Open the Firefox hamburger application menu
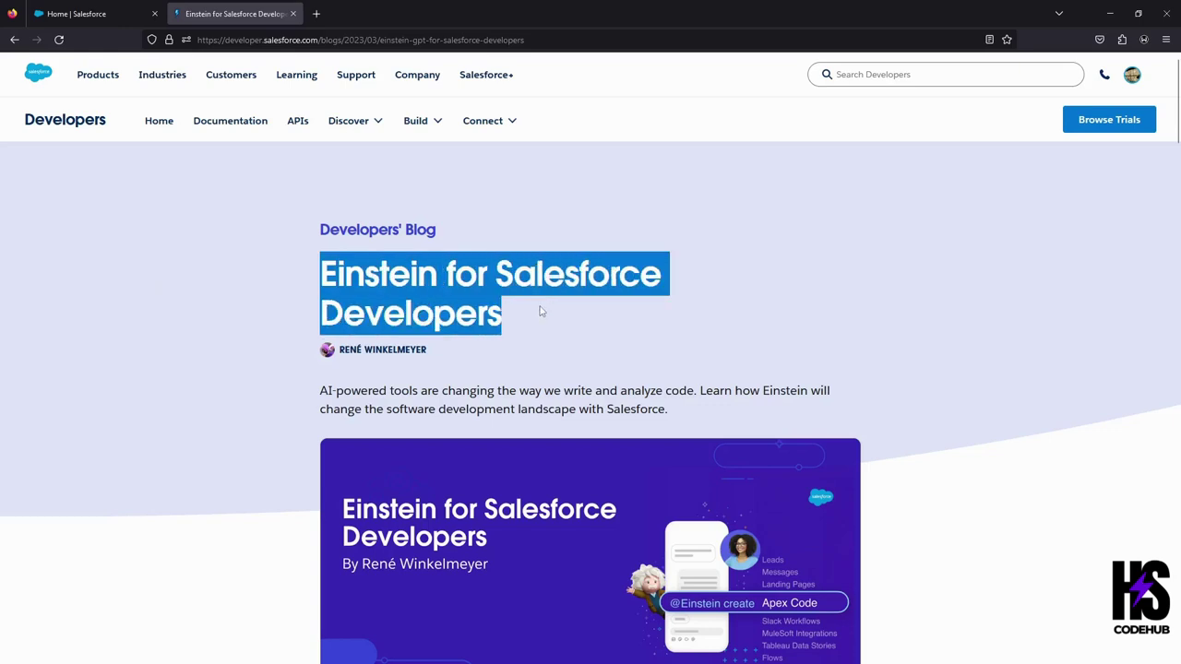The height and width of the screenshot is (664, 1181). pos(1166,40)
